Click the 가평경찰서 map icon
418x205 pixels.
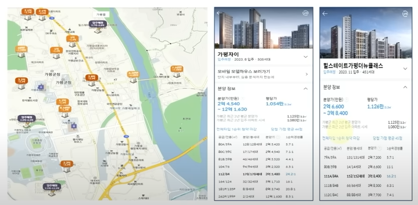point(122,141)
